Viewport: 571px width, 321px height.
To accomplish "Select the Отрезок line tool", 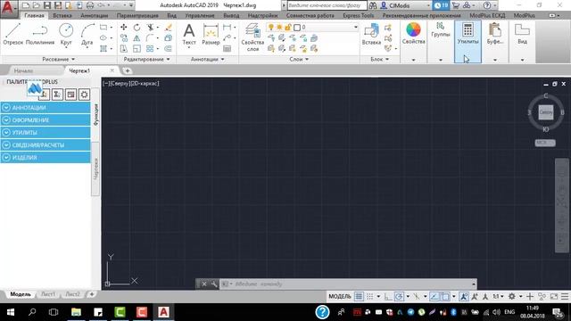I will (13, 34).
